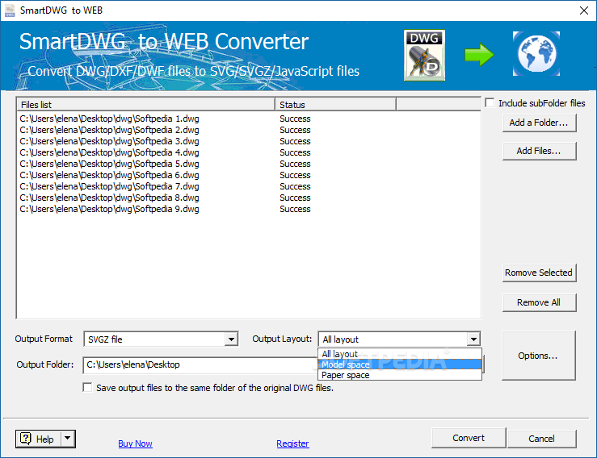
Task: Select Softpedia 8.dwg in files list
Action: coord(109,198)
